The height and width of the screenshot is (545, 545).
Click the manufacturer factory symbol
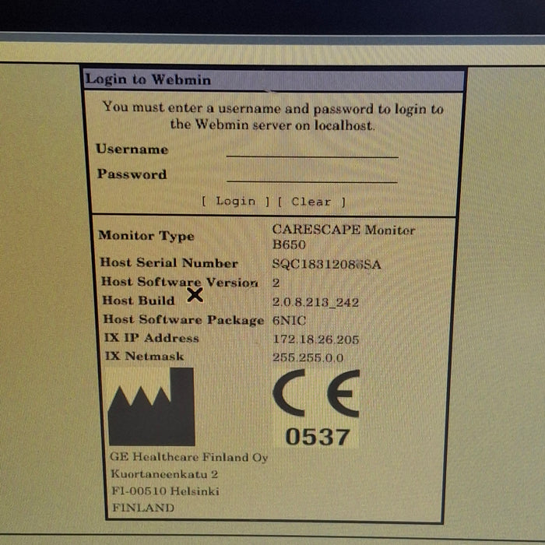[x=151, y=406]
